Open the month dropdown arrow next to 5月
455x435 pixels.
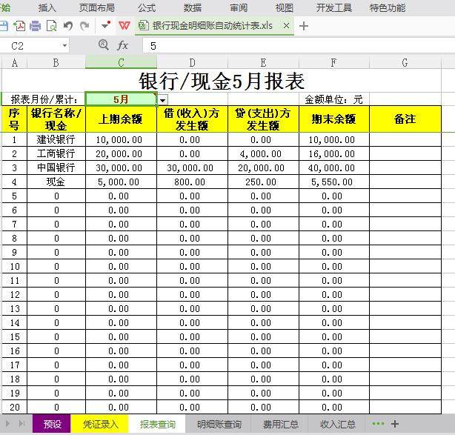click(x=163, y=100)
